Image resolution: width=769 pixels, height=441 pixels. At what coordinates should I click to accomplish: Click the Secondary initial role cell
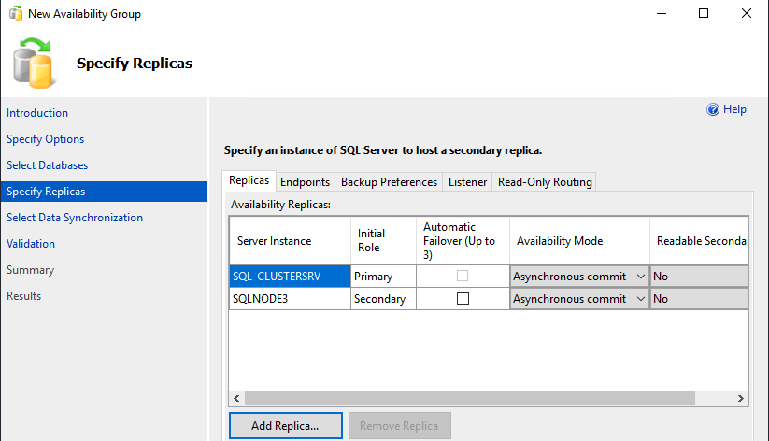(383, 299)
